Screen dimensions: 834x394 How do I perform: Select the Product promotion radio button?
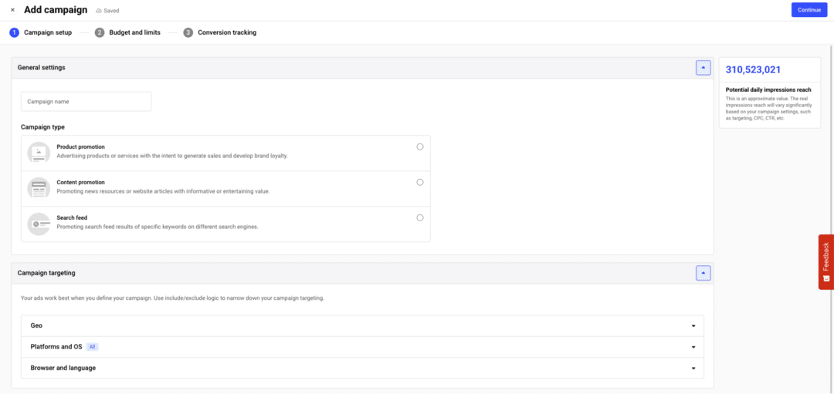click(x=420, y=146)
